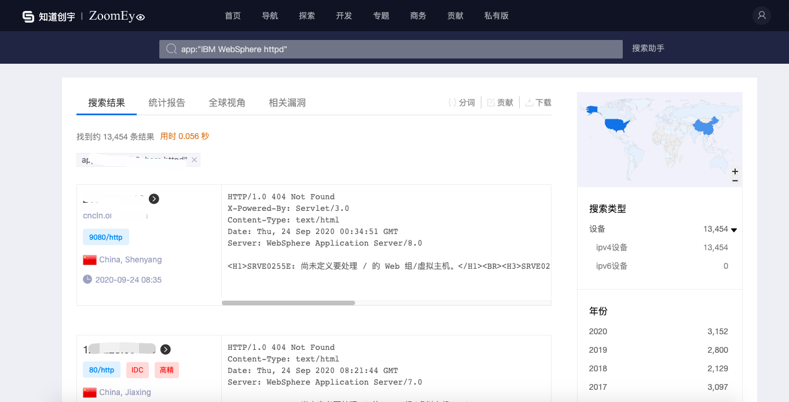Screen dimensions: 789x402
Task: Click the world map thumbnail
Action: (660, 139)
